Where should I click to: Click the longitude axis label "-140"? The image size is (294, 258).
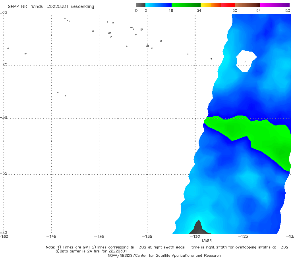point(99,237)
